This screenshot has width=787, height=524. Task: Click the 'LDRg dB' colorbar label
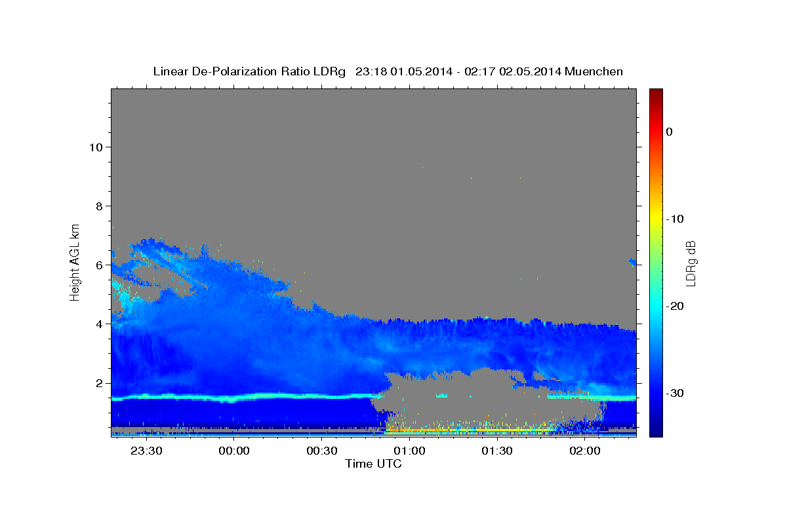pos(690,263)
